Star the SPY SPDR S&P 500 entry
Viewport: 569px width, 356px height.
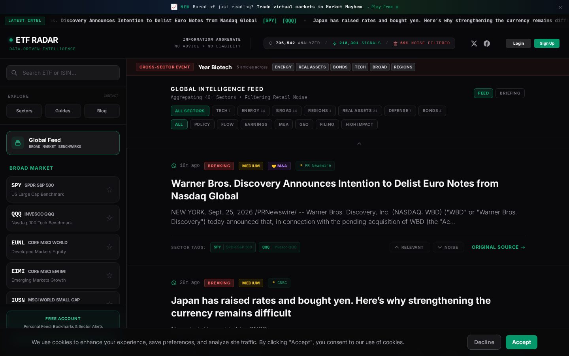tap(109, 189)
